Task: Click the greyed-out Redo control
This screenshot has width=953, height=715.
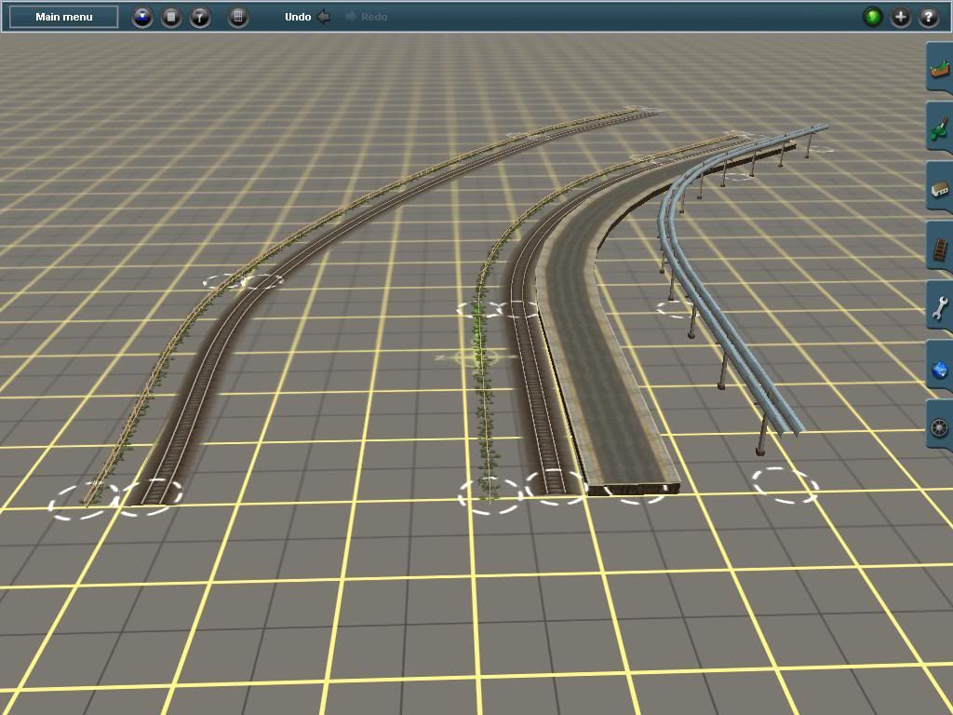Action: tap(367, 17)
